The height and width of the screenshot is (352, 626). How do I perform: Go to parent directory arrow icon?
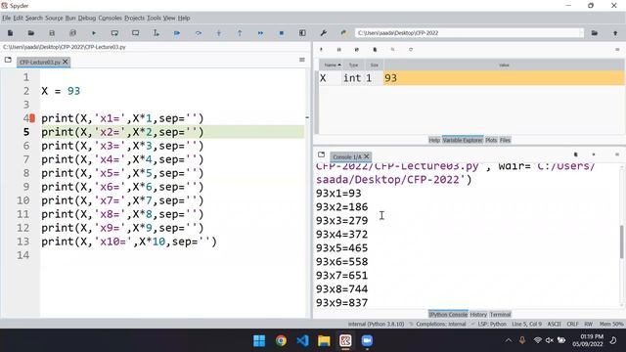[615, 33]
